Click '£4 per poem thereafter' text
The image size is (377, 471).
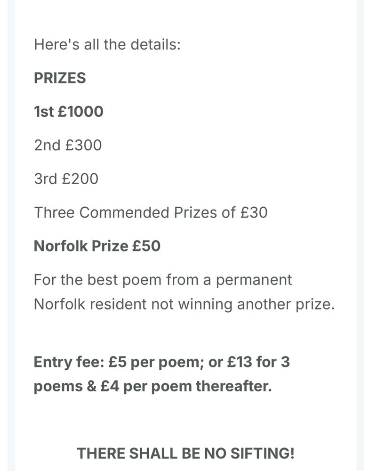tap(186, 387)
